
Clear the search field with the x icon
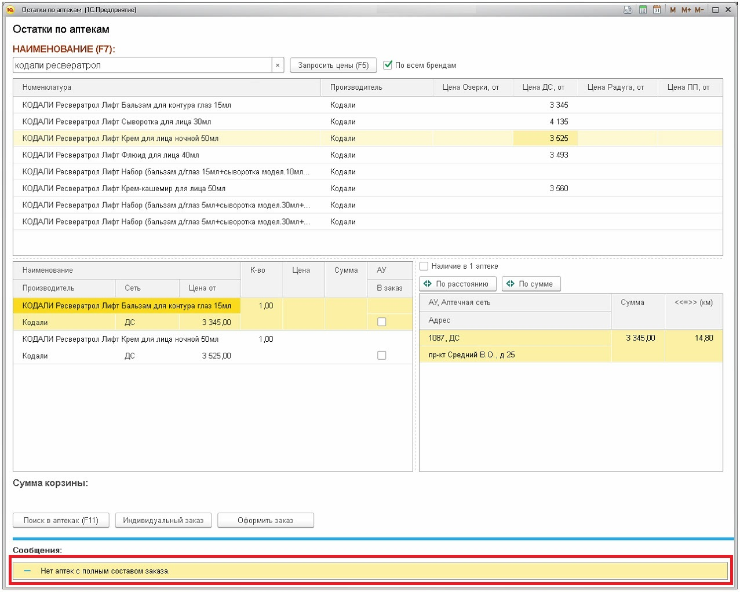278,65
